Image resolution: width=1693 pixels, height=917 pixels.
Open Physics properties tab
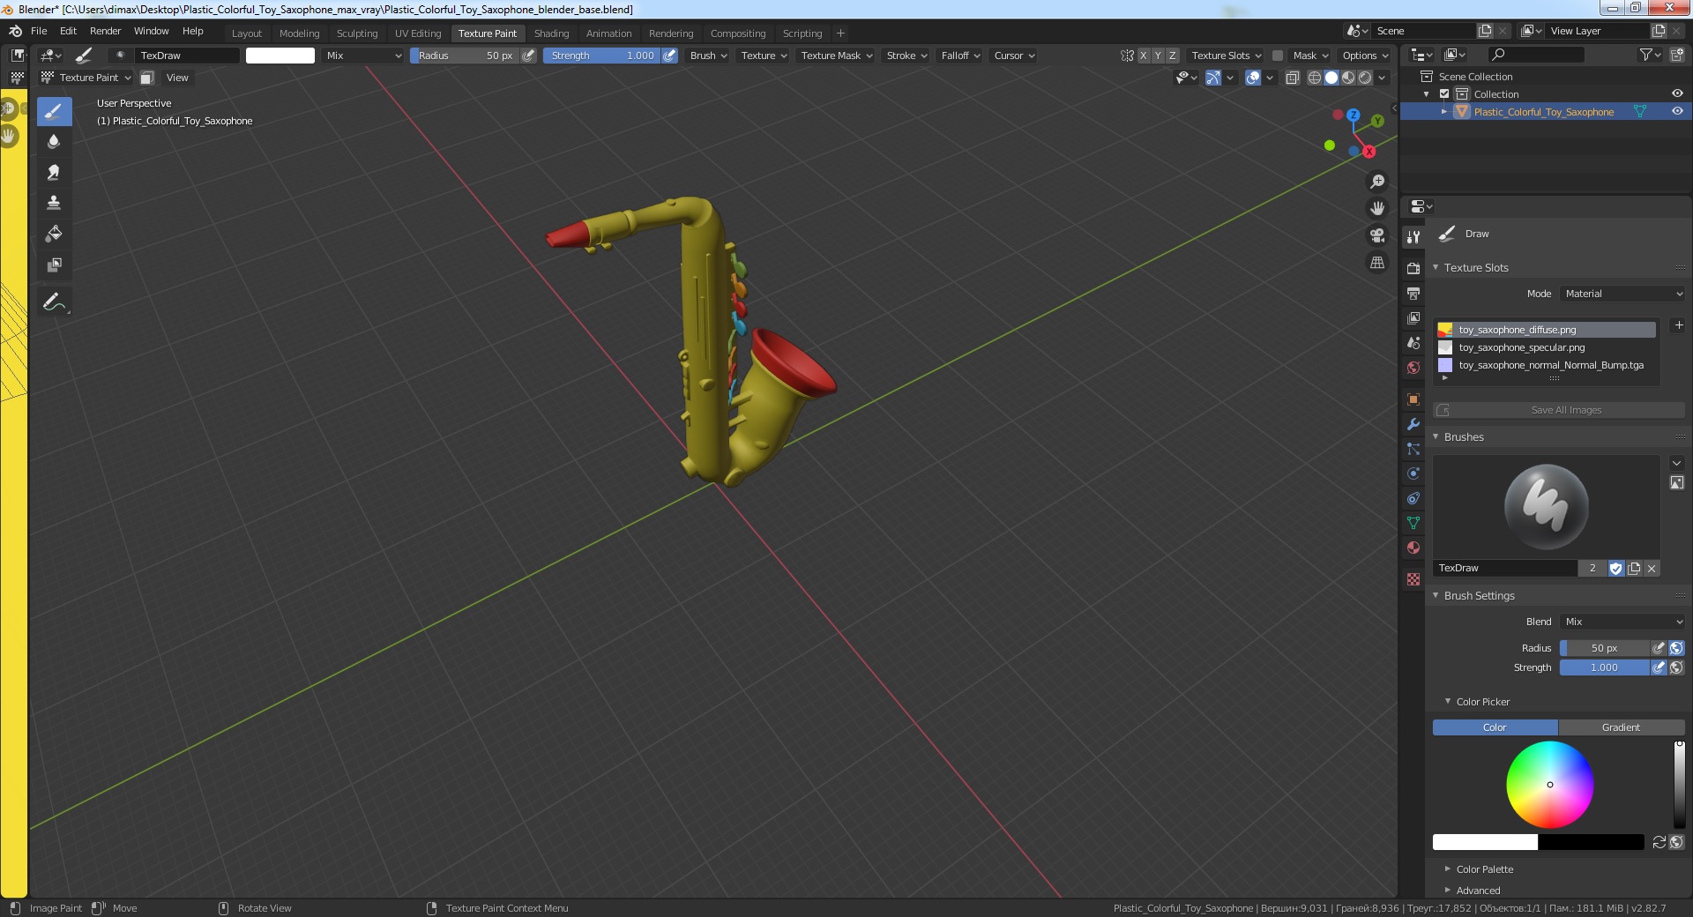(x=1413, y=473)
